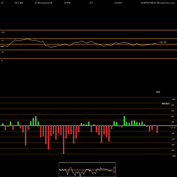
Task: Click the RSI value label 54.14
Action: pos(163,42)
